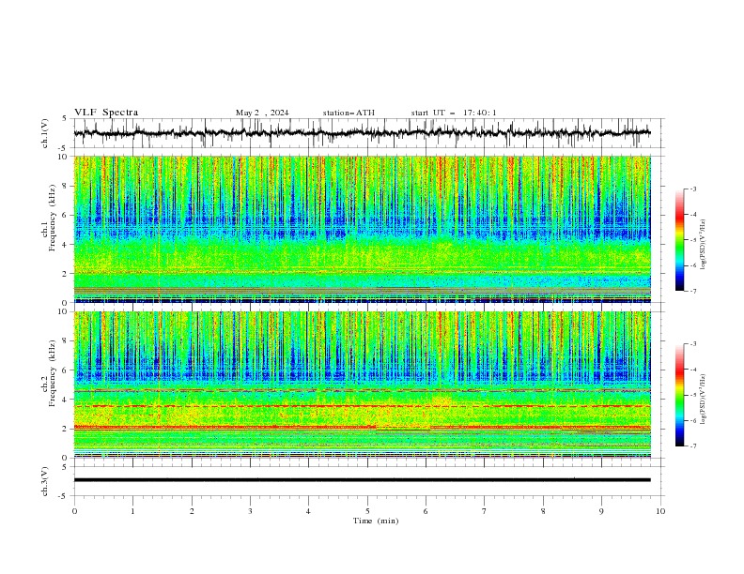Click the "-7" label on the lower colorbar
Screen dimensions: 744x574
point(693,446)
